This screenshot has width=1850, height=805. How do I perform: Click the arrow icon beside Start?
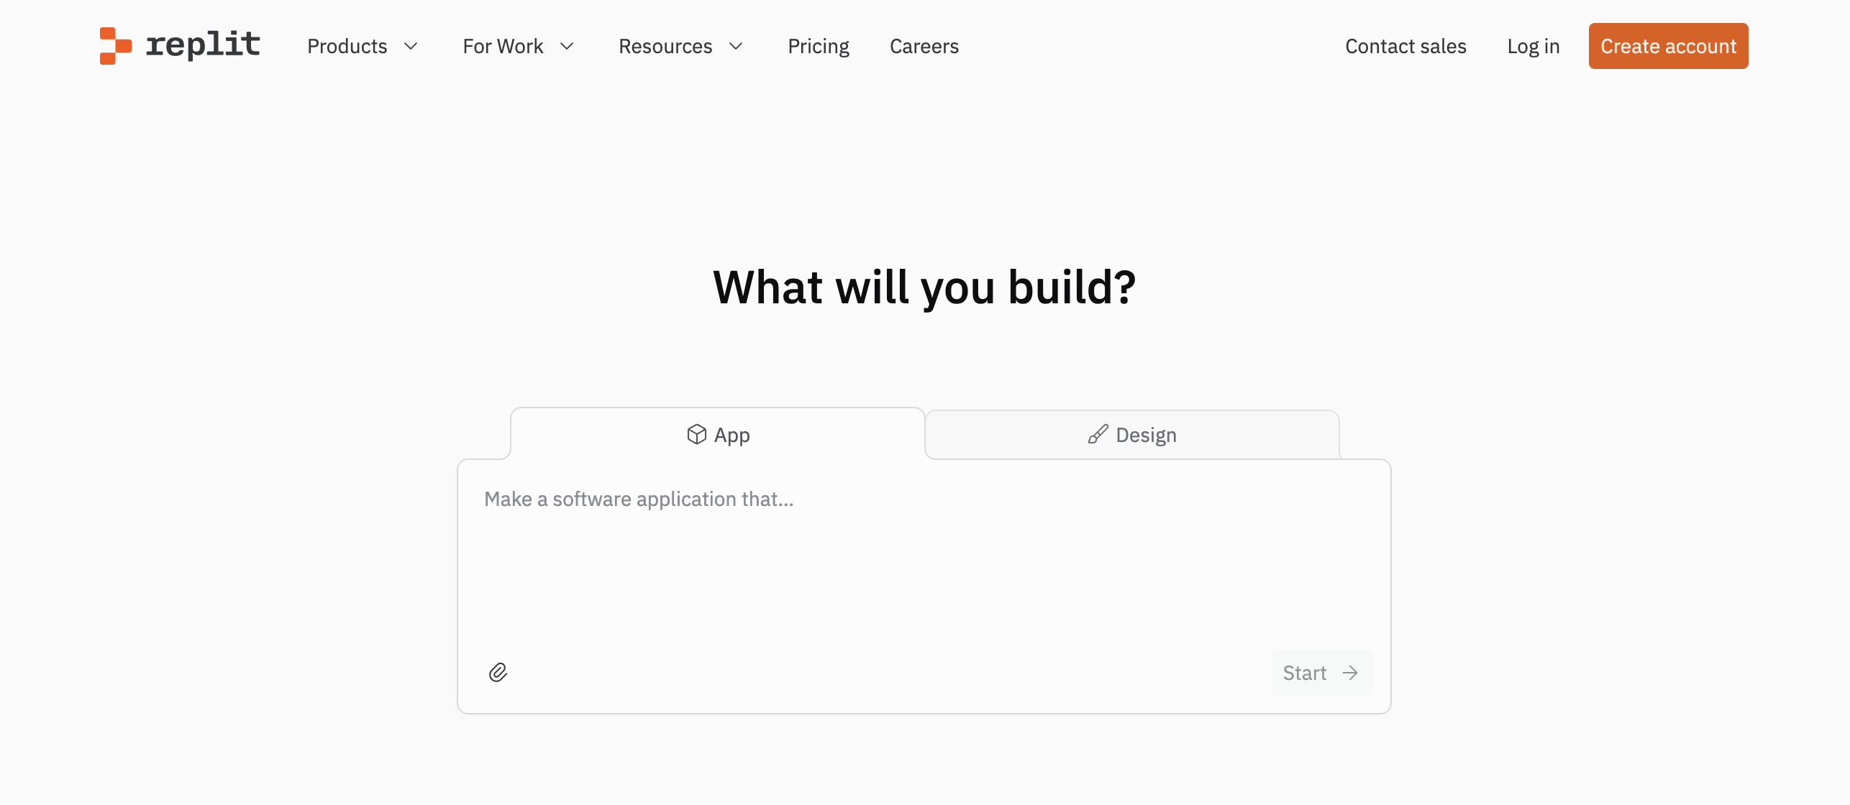click(x=1350, y=673)
